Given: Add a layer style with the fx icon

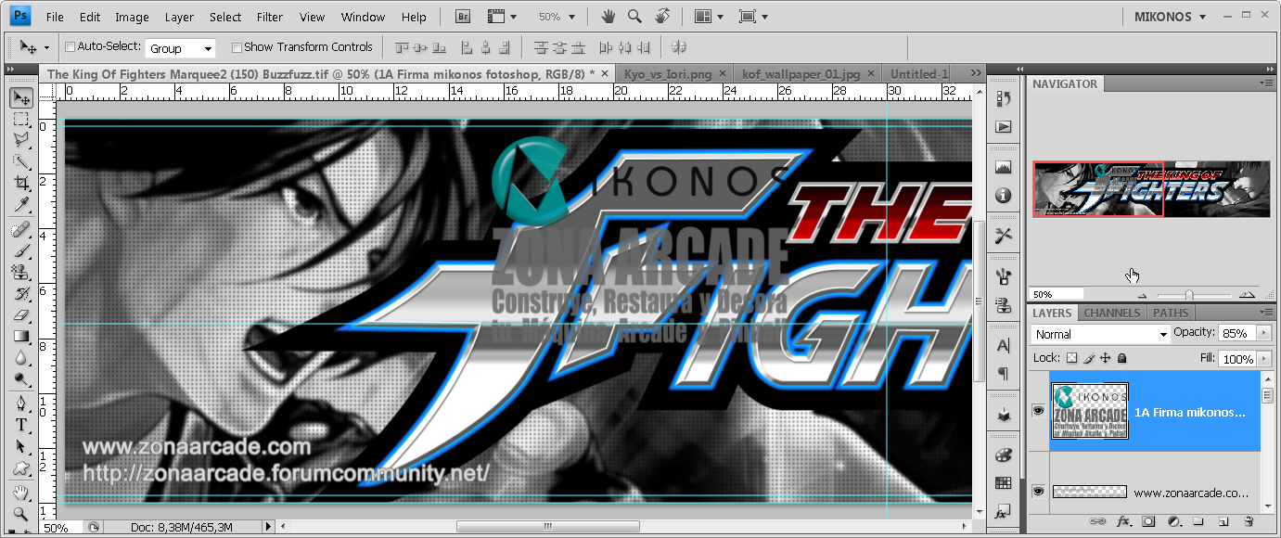Looking at the screenshot, I should click(1123, 522).
